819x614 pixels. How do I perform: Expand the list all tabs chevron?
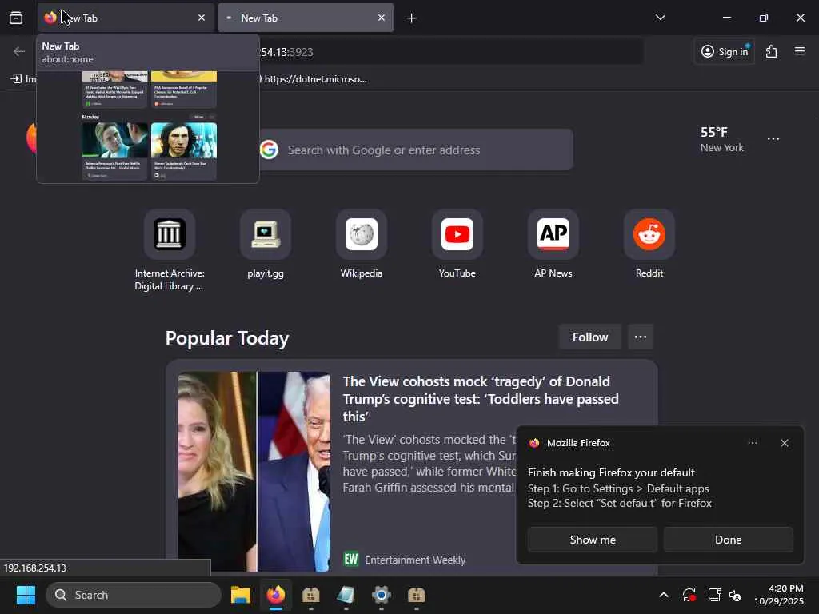(x=660, y=18)
